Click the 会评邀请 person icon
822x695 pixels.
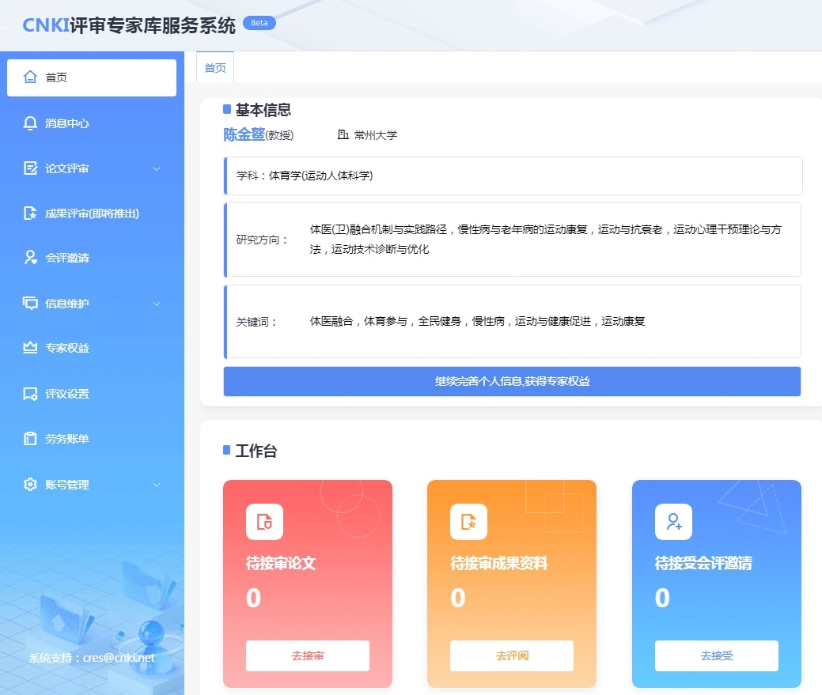(x=31, y=258)
